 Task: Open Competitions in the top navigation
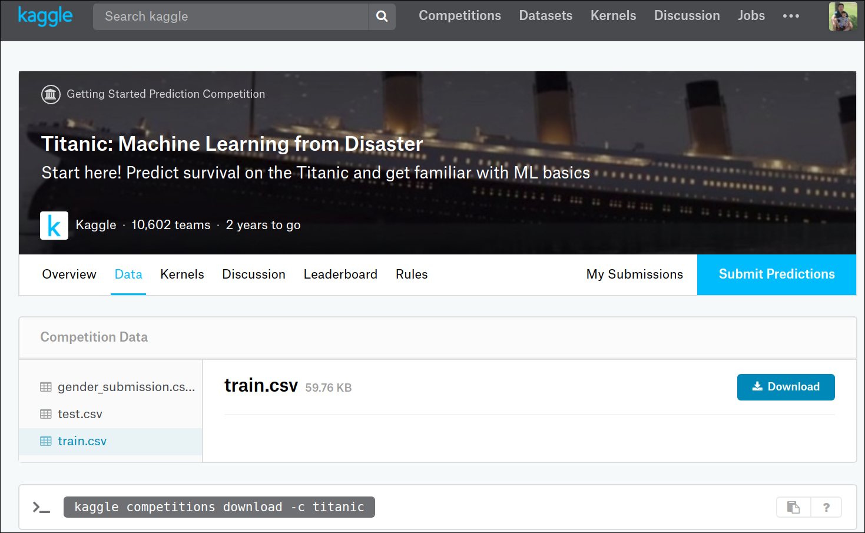pyautogui.click(x=460, y=16)
